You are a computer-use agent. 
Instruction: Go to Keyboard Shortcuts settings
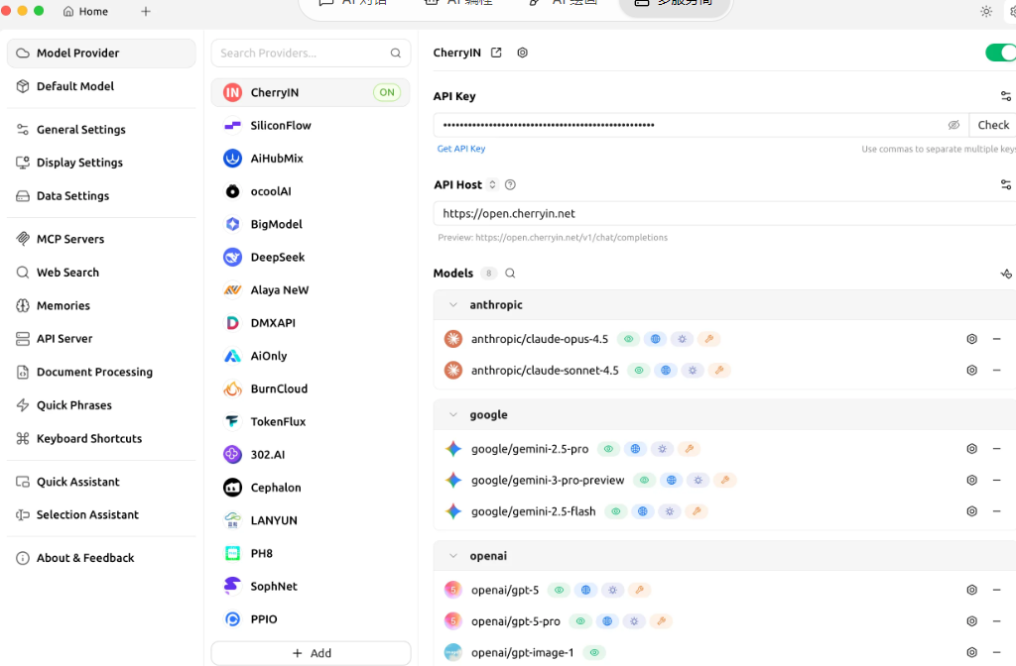click(88, 438)
